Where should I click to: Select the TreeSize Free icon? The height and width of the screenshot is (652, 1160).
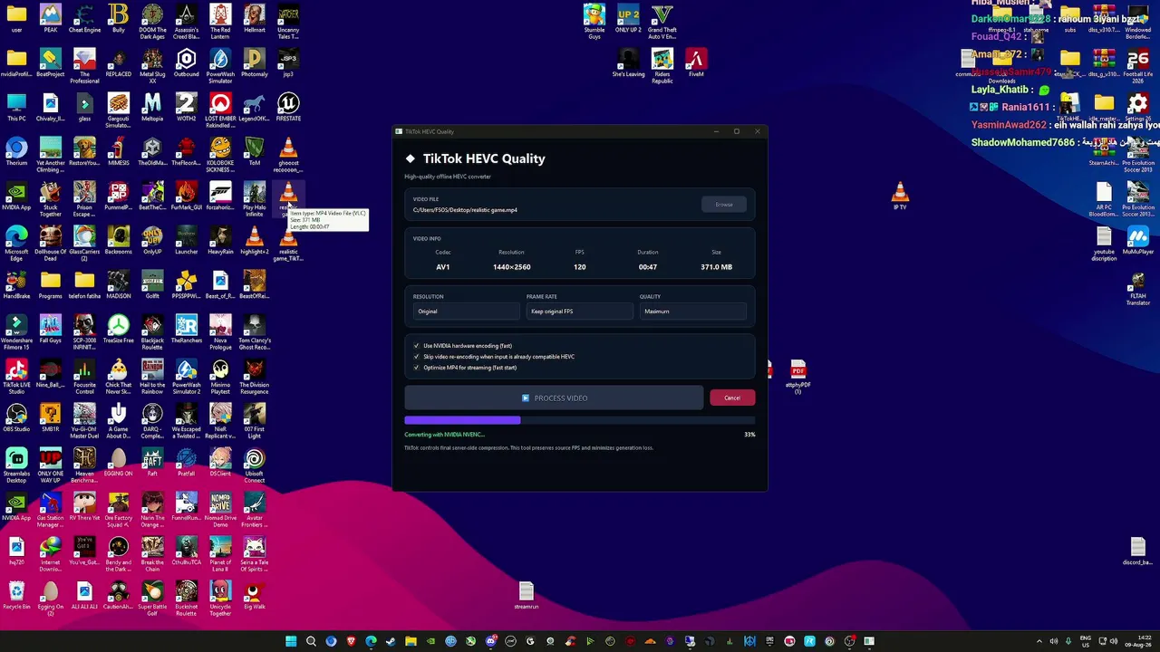pyautogui.click(x=119, y=330)
